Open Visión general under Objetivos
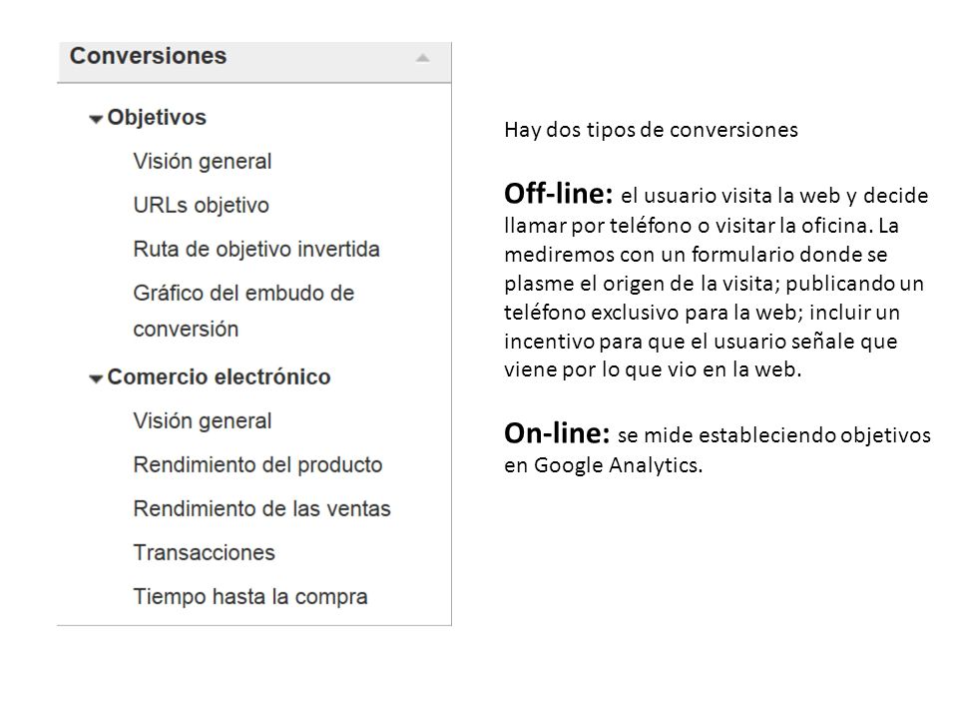 203,162
